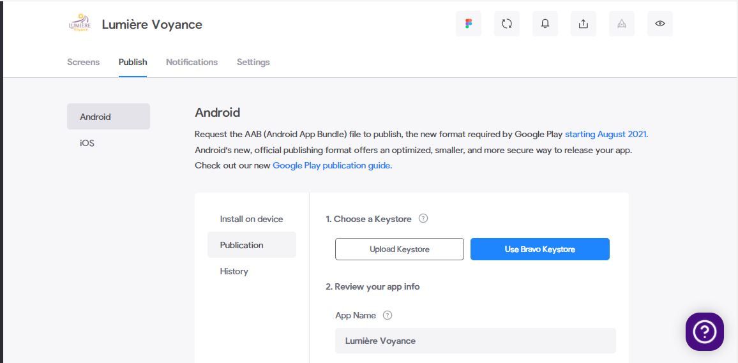738x363 pixels.
Task: Click the Review your app info heading
Action: coord(373,286)
